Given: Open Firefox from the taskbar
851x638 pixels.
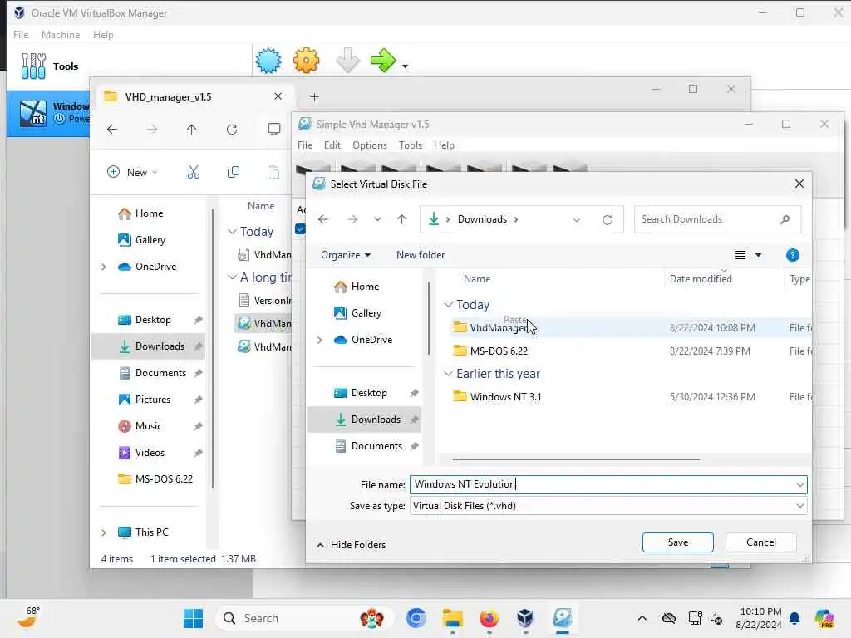Looking at the screenshot, I should point(489,618).
